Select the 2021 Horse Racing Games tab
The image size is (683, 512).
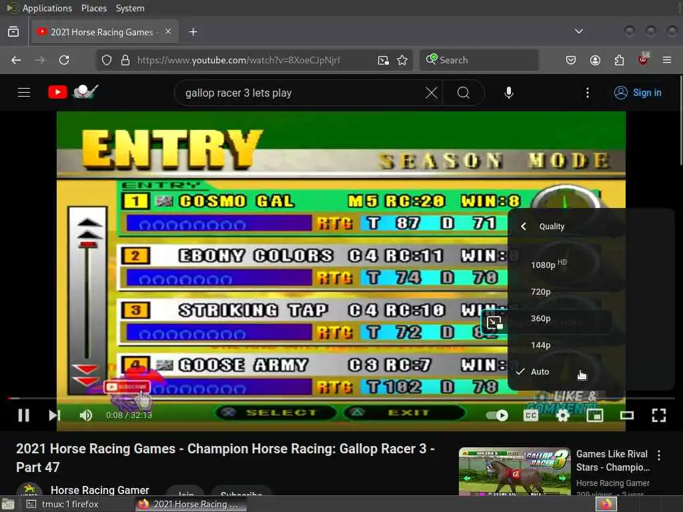coord(105,32)
